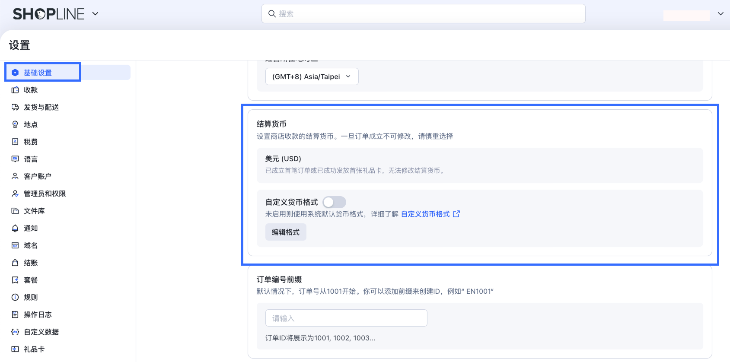Image resolution: width=730 pixels, height=362 pixels.
Task: Expand the SHOPLINE store switcher chevron
Action: coord(96,14)
